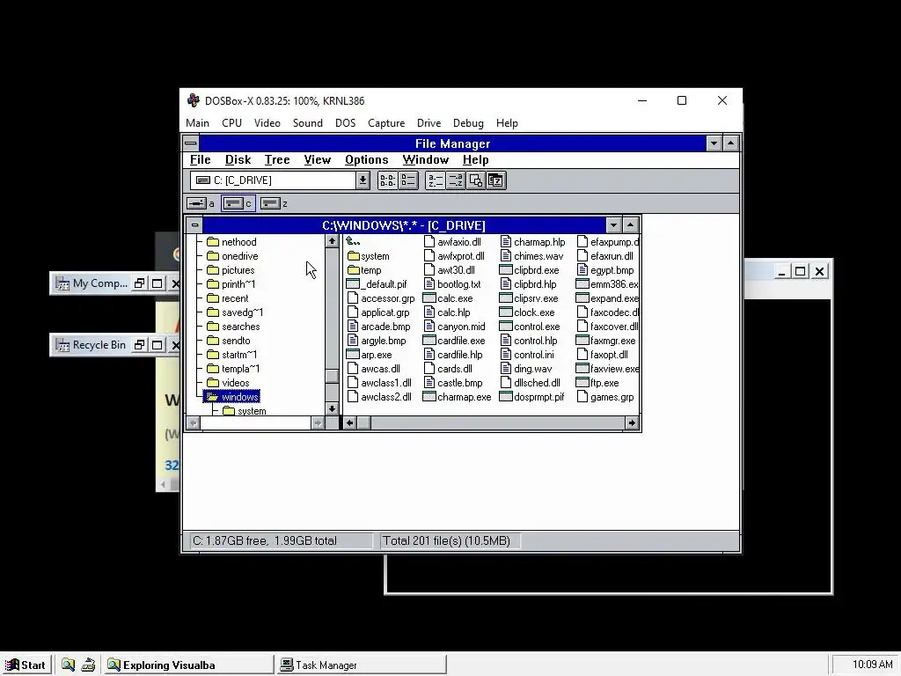This screenshot has height=676, width=901.
Task: Select the windows folder in tree
Action: [x=232, y=397]
